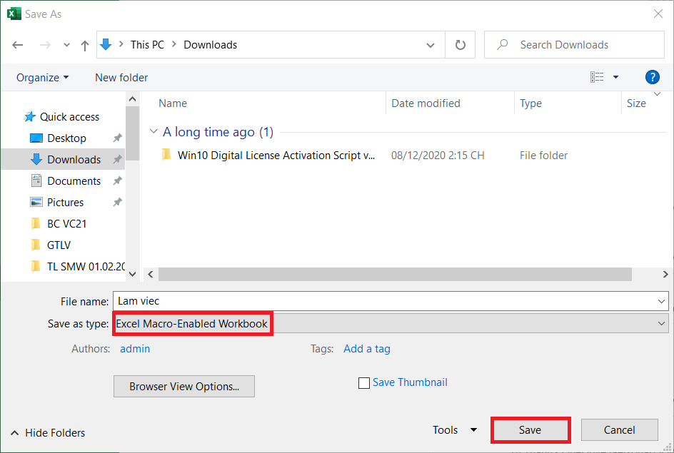Sort files by Date modified column
This screenshot has width=674, height=453.
426,103
